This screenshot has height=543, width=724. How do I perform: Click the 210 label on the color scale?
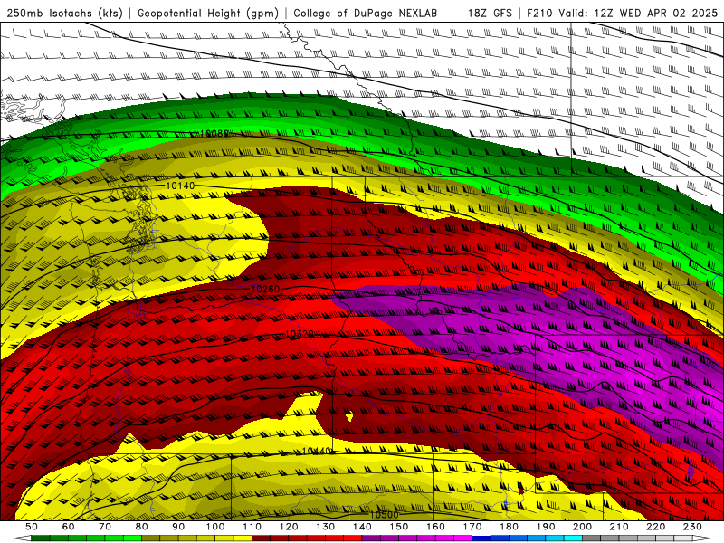619,527
